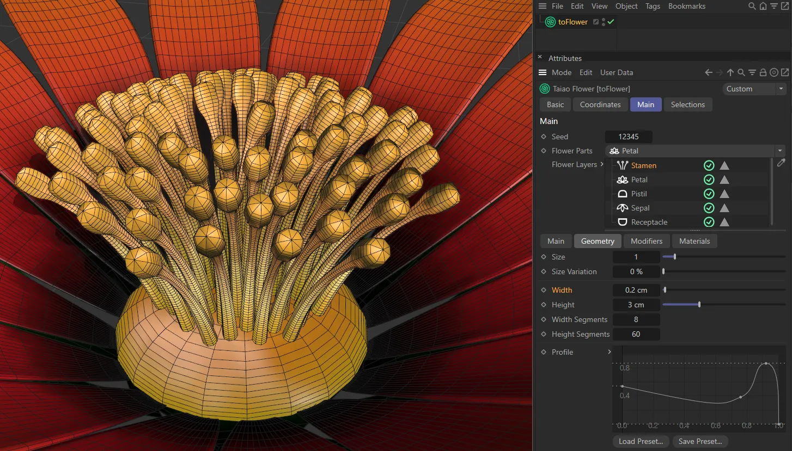
Task: Toggle the green checkmark next to Stamen
Action: point(709,165)
